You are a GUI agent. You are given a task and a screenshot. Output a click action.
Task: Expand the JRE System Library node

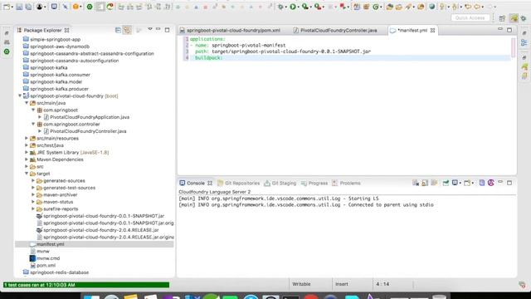(27, 152)
